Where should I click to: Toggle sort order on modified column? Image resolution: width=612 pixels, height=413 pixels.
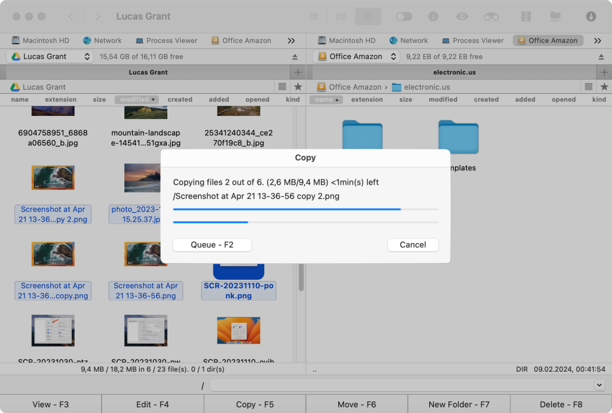[136, 100]
